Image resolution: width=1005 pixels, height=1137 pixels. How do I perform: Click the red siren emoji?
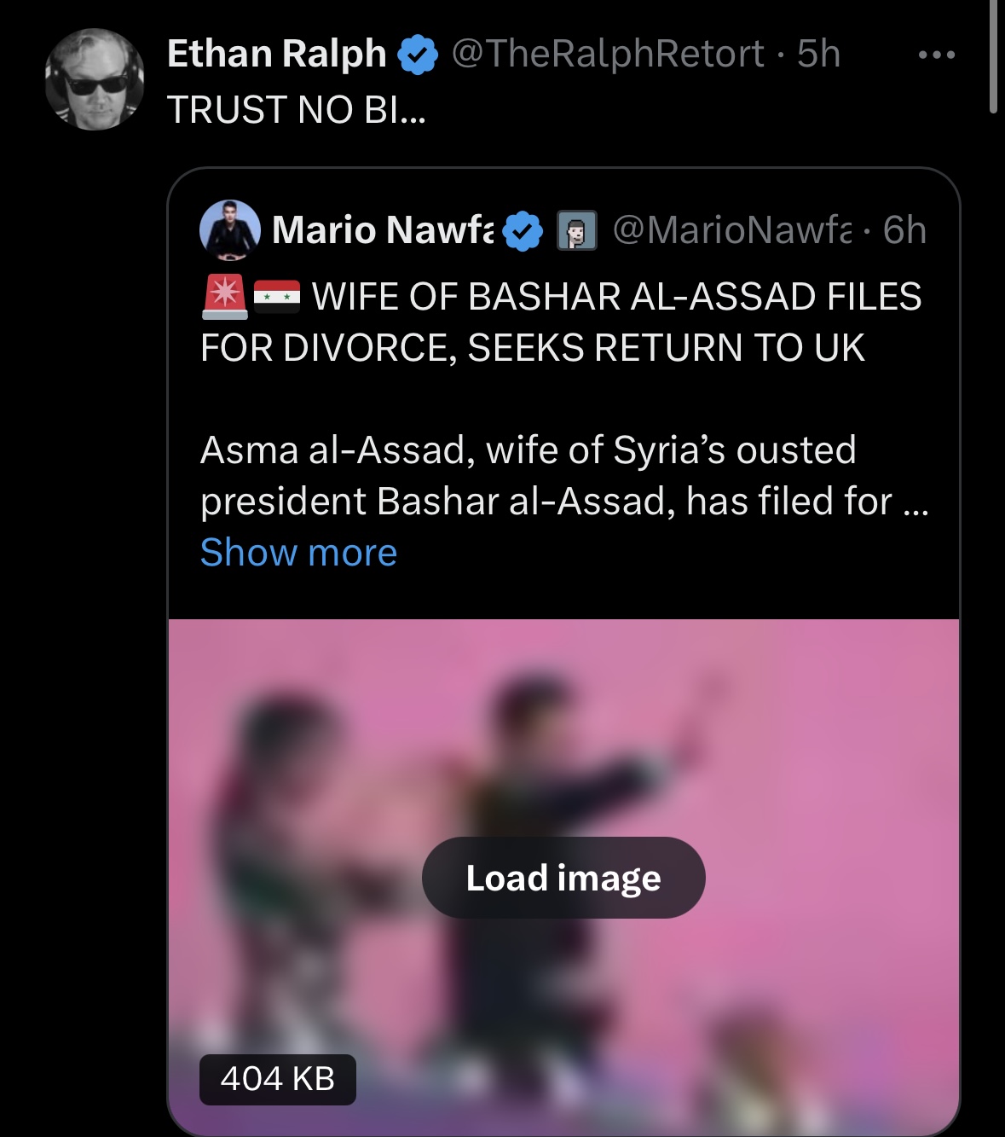pos(225,297)
